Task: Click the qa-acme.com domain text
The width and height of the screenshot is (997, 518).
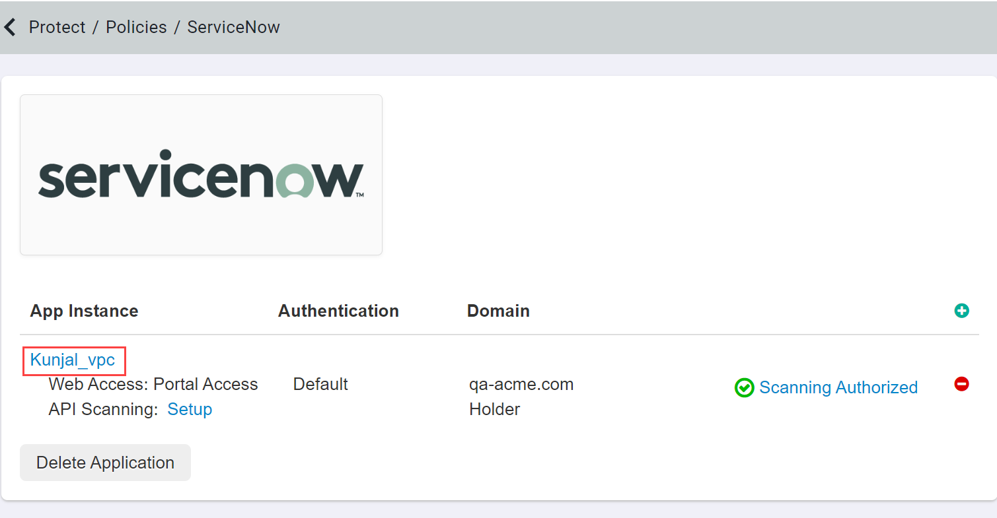Action: 521,384
